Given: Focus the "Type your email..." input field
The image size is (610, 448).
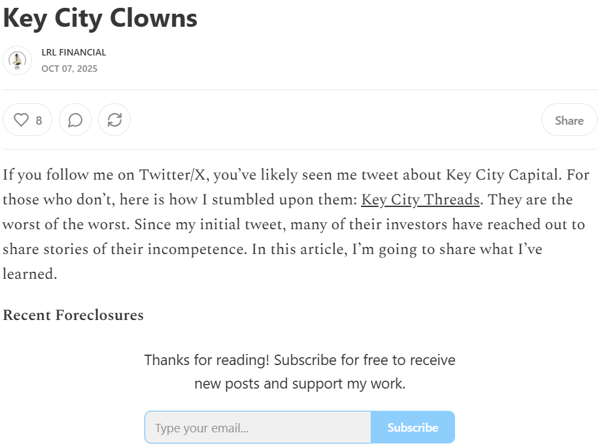Looking at the screenshot, I should pos(258,428).
